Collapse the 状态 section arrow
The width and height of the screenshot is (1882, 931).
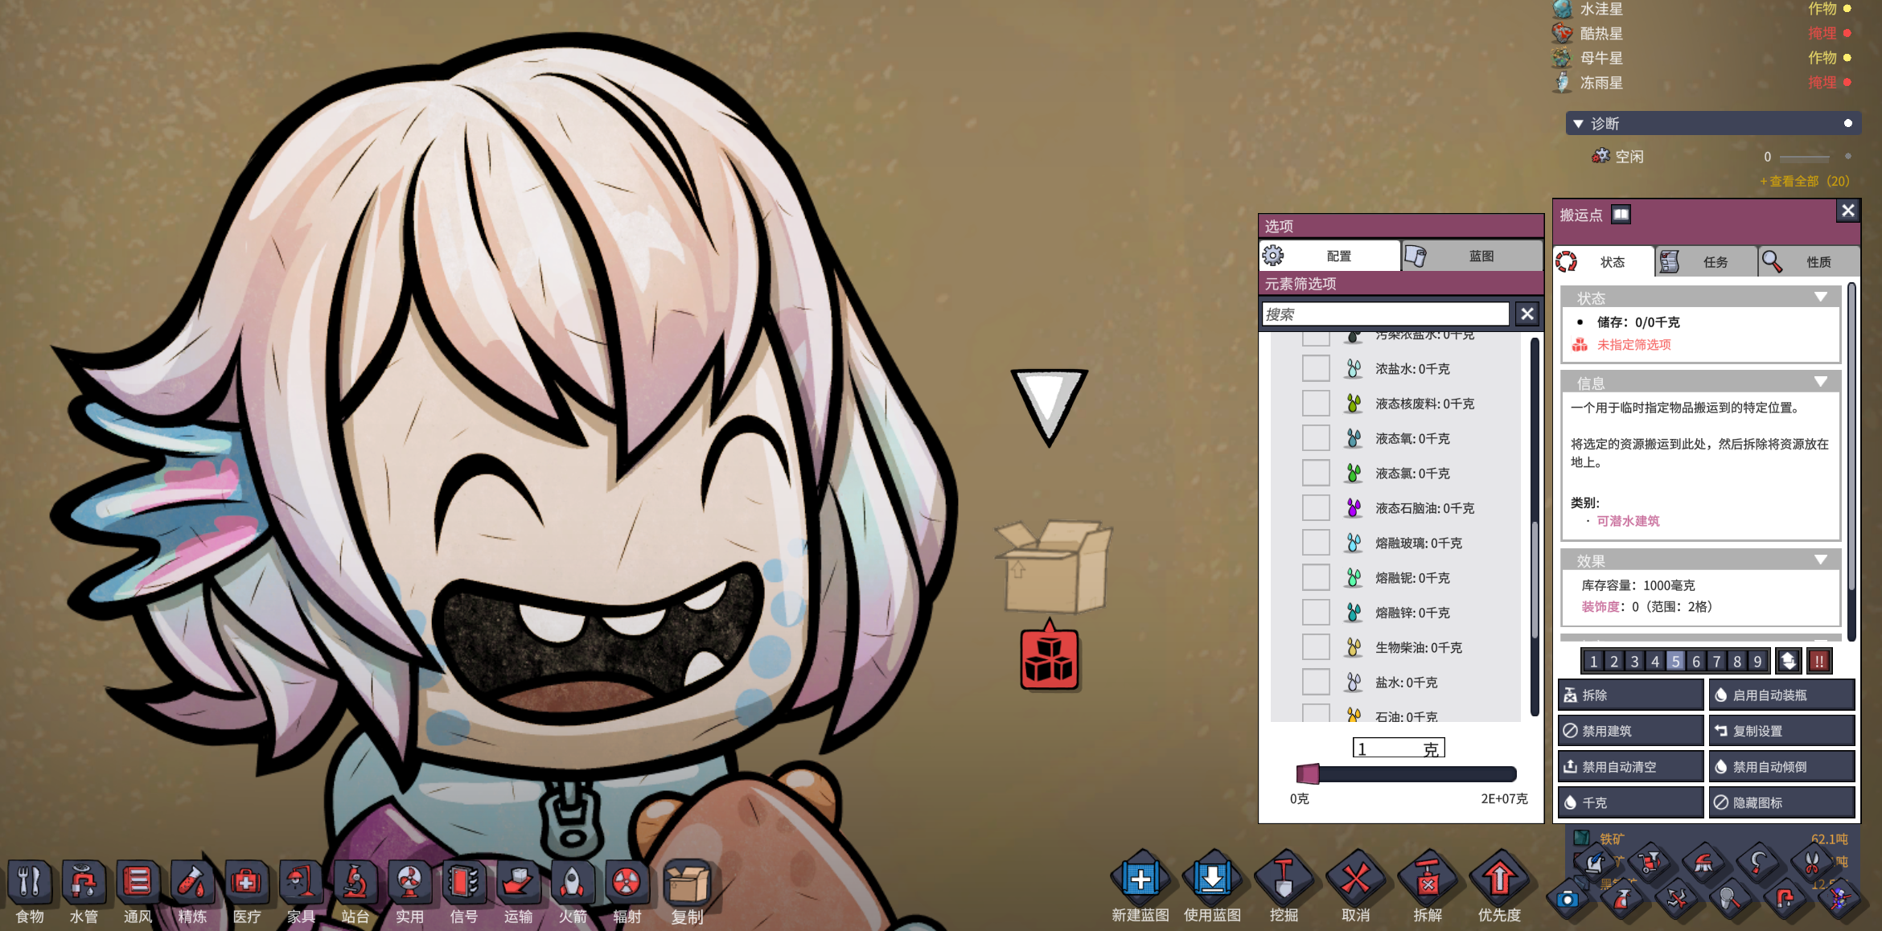click(1821, 297)
